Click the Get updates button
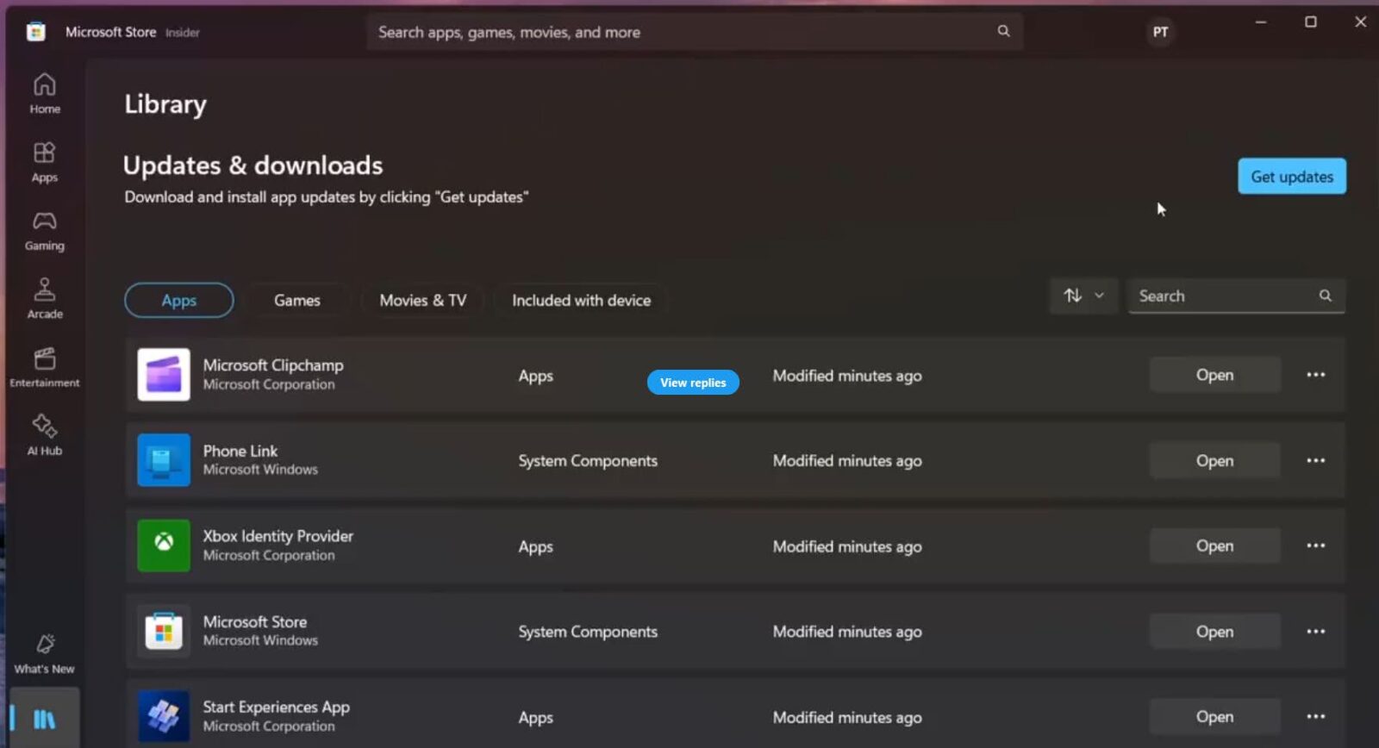This screenshot has height=748, width=1379. point(1291,177)
